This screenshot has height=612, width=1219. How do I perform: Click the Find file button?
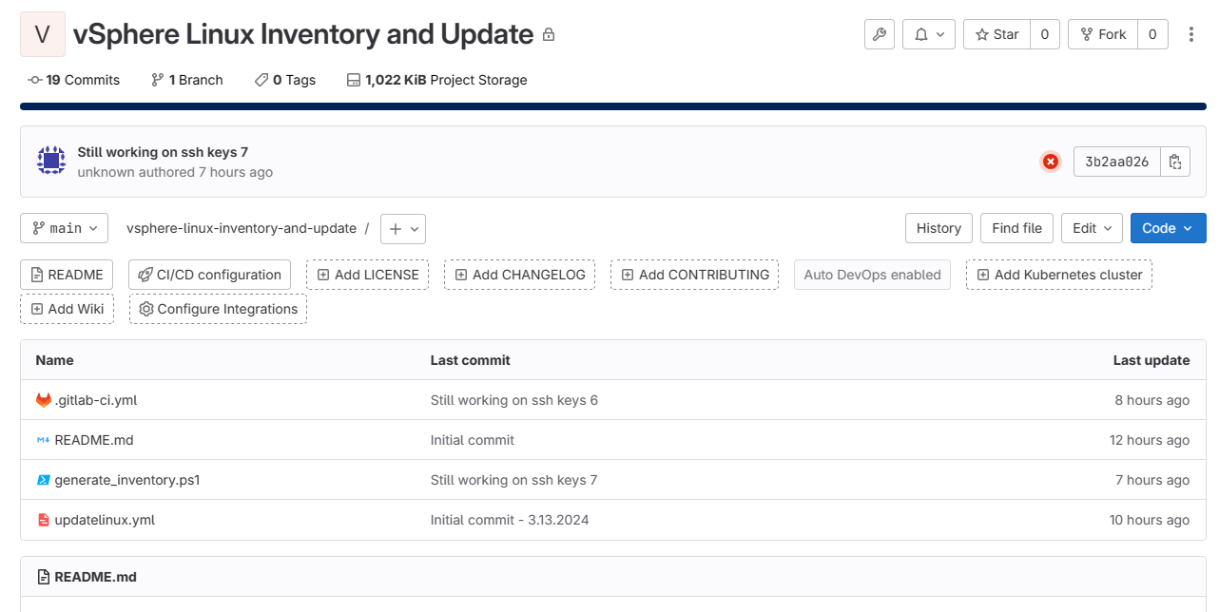point(1016,228)
